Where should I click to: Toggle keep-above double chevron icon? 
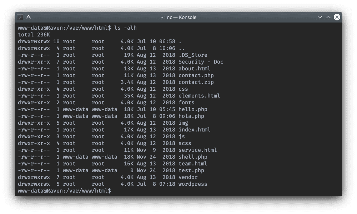click(29, 17)
